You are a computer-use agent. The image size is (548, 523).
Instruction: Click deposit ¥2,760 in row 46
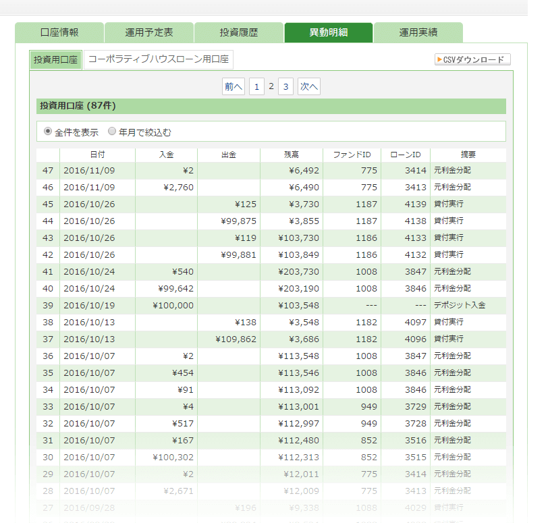[179, 187]
